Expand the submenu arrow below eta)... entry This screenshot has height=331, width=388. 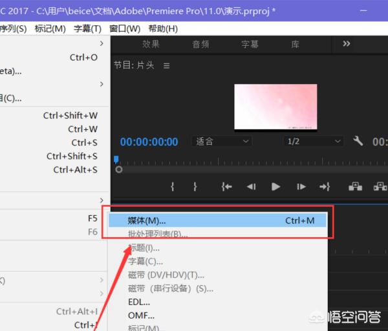coord(102,84)
